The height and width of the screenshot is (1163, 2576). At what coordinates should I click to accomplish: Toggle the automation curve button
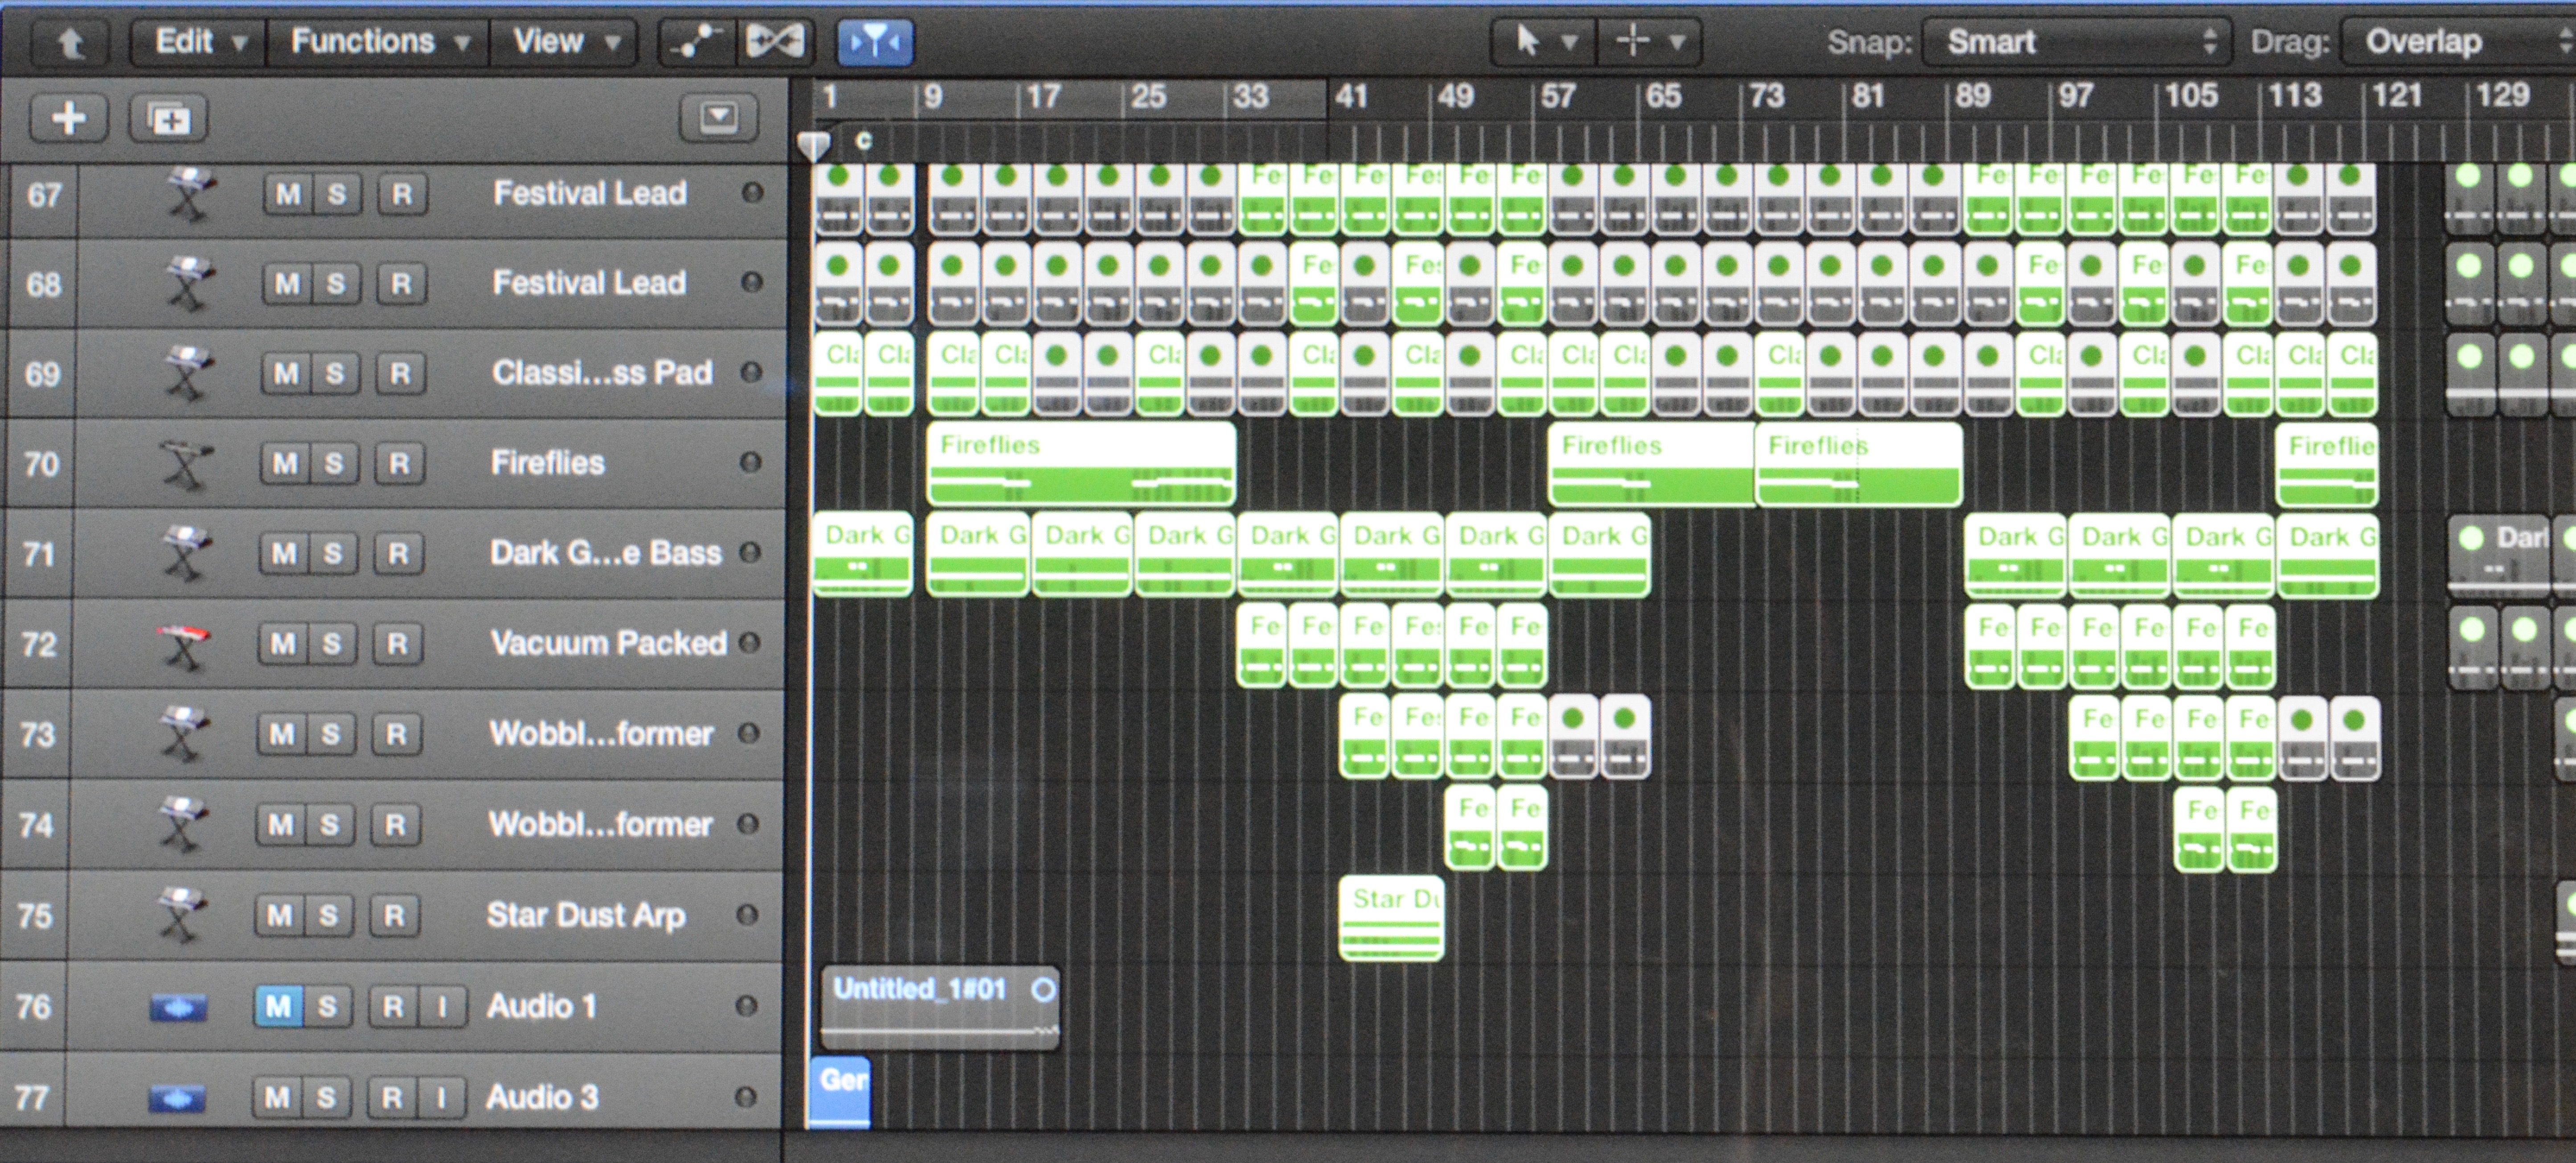click(697, 42)
